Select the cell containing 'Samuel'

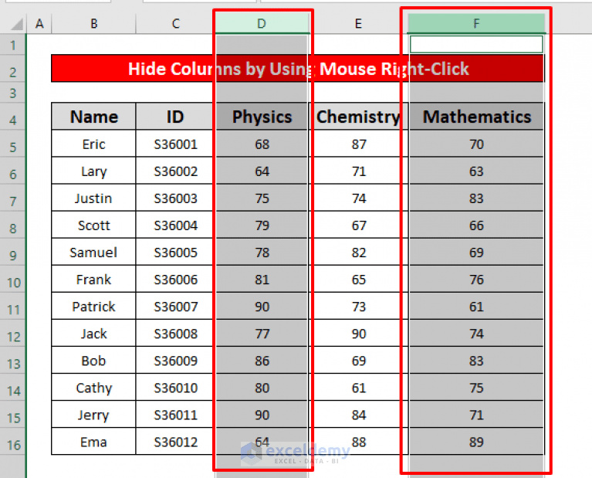(93, 253)
